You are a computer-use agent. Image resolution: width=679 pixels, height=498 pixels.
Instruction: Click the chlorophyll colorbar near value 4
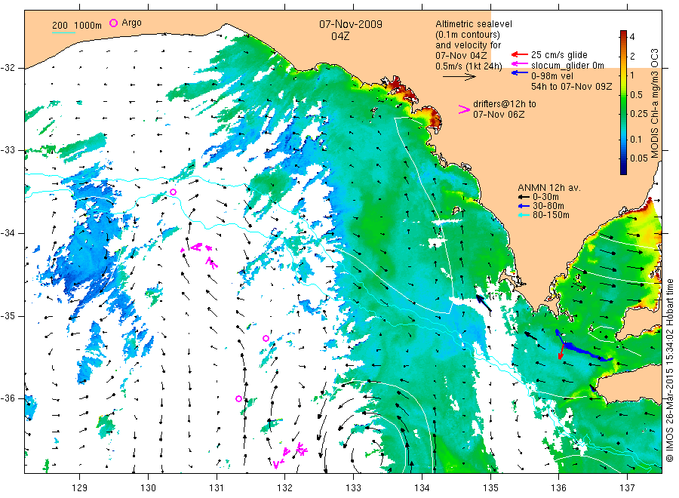(623, 37)
